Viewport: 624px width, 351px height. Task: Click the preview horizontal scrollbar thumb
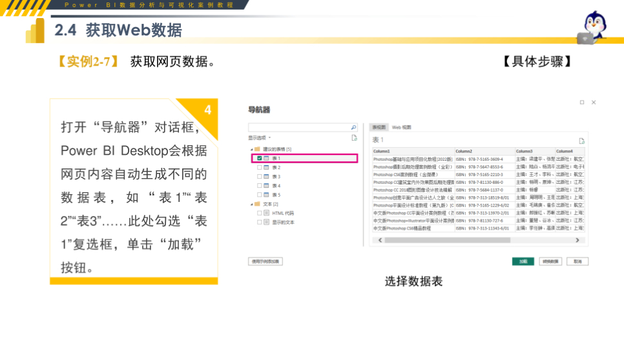[x=447, y=240]
